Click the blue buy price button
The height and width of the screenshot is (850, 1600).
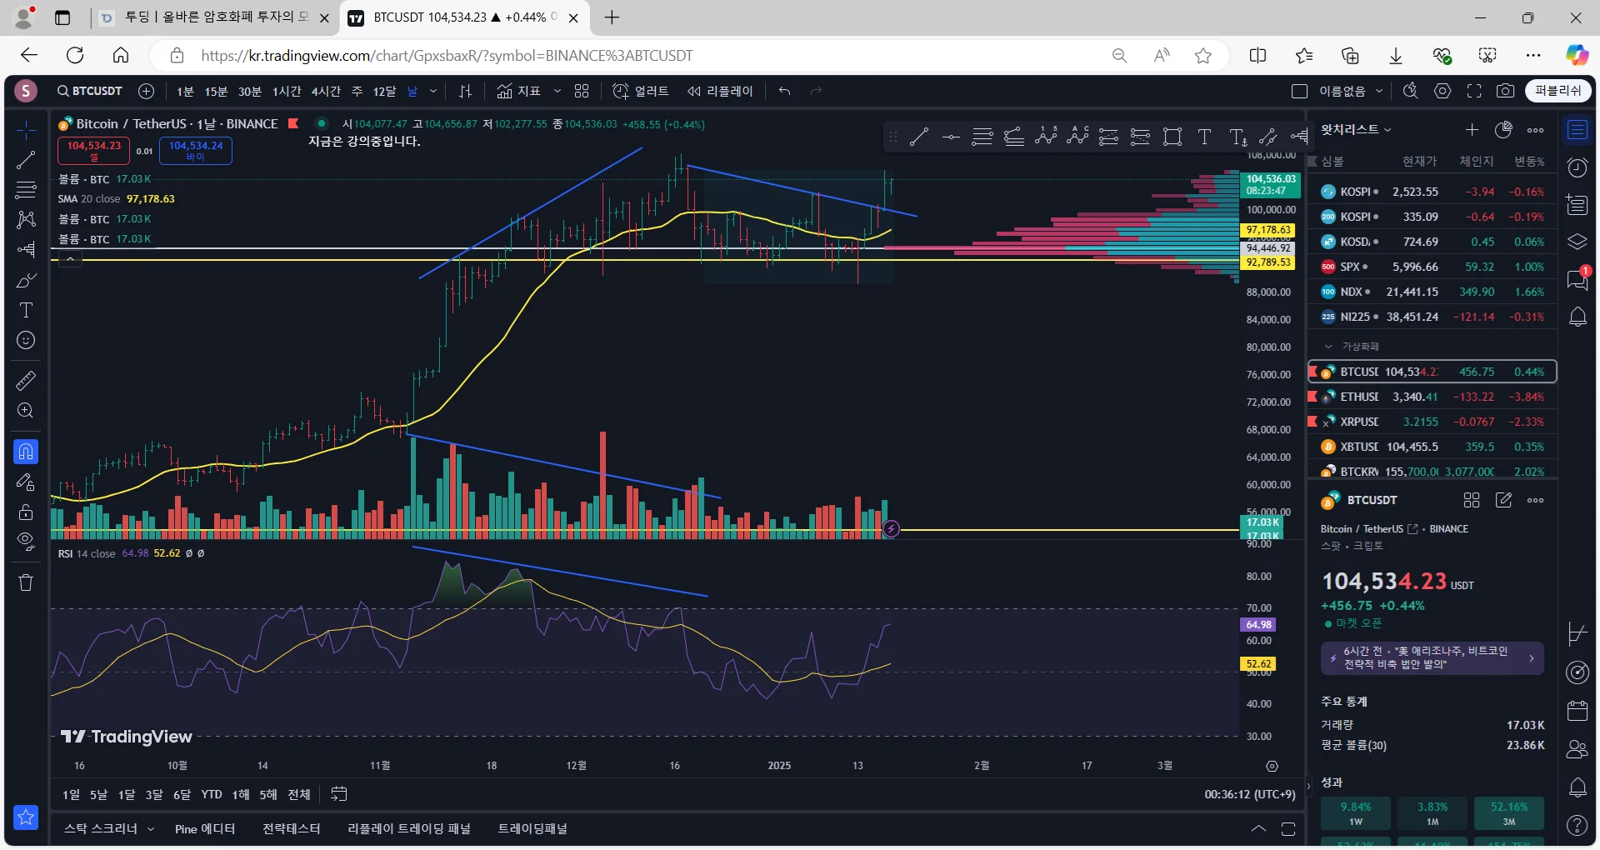coord(196,151)
